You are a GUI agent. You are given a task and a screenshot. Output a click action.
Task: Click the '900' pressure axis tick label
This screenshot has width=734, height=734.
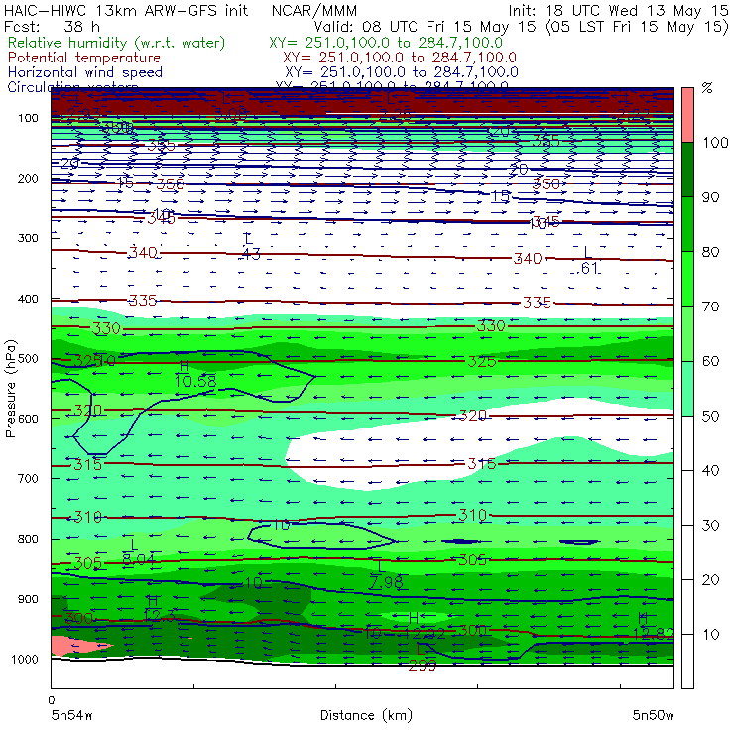click(x=28, y=599)
